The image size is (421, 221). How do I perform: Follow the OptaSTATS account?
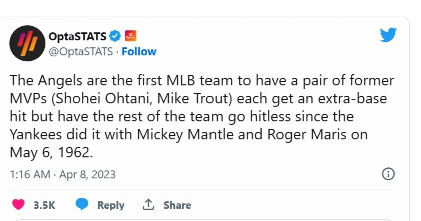139,52
